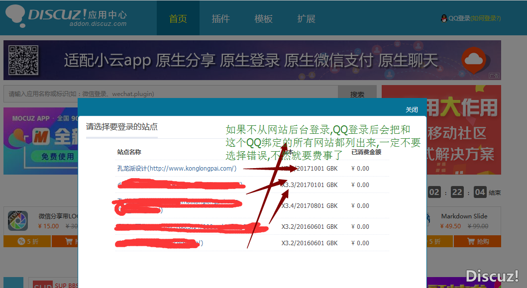Screen dimensions: 527x288
Task: Go to the 首页 tab
Action: 178,18
